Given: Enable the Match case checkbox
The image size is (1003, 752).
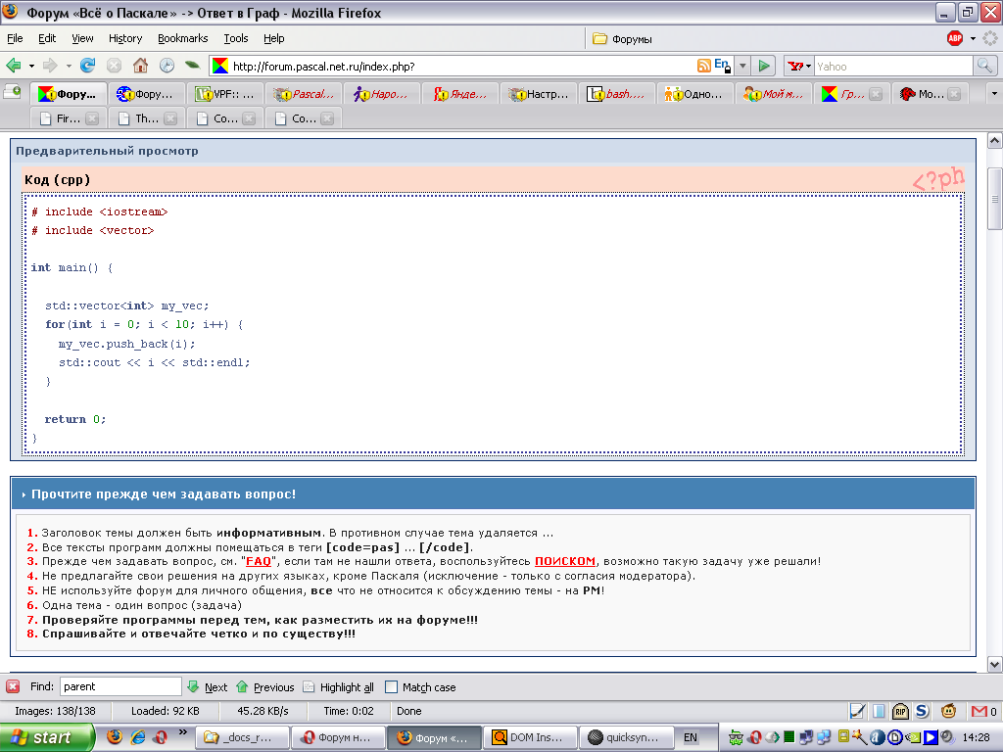Looking at the screenshot, I should [x=392, y=687].
